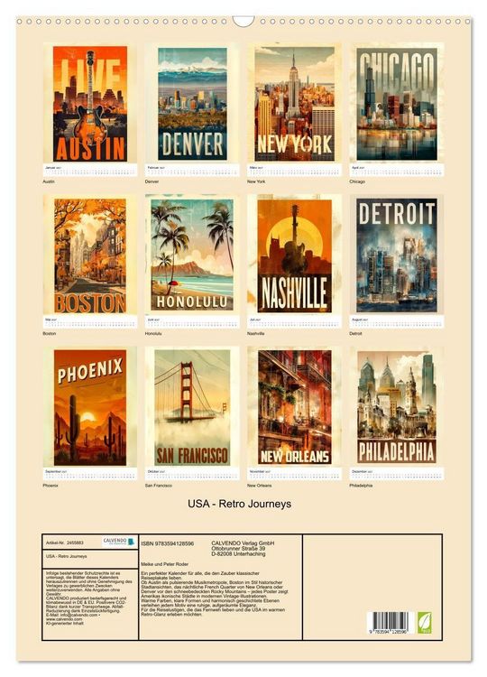487x677 pixels.
Task: Click the 'Austin' caption under January poster
Action: [49, 181]
